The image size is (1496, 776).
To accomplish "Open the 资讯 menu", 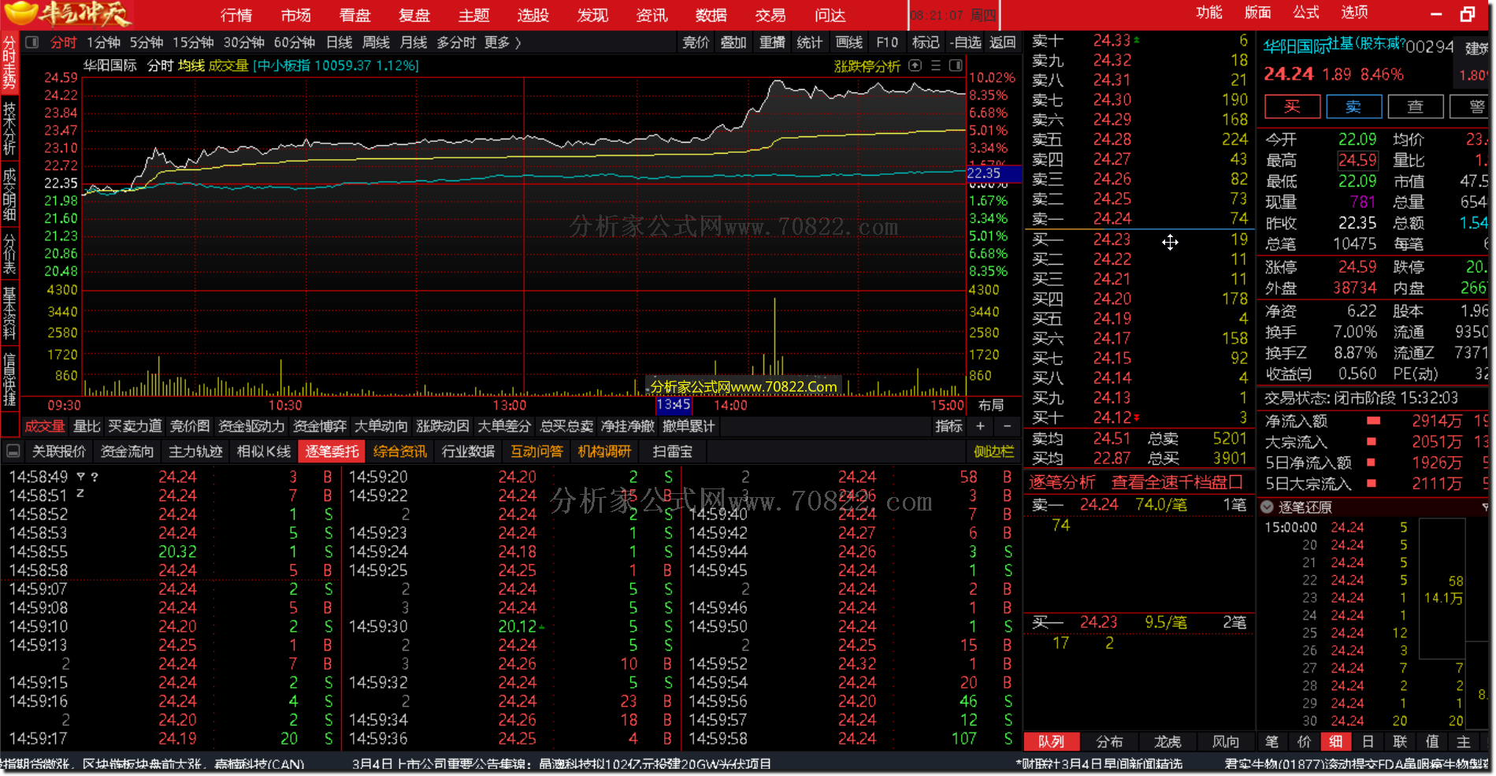I will point(652,15).
